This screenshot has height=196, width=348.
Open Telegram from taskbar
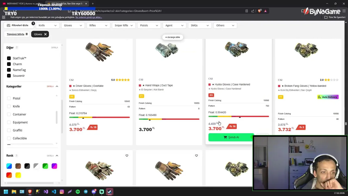tap(86, 192)
